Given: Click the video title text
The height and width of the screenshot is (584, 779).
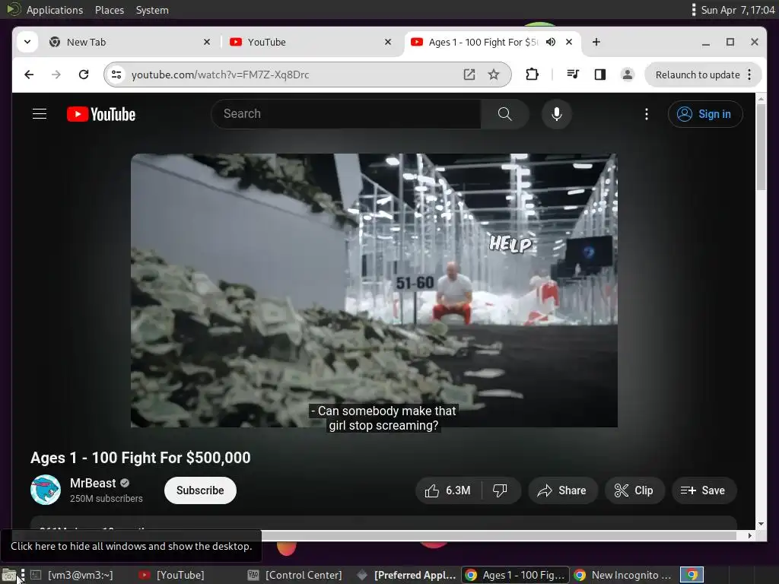Looking at the screenshot, I should [x=141, y=458].
